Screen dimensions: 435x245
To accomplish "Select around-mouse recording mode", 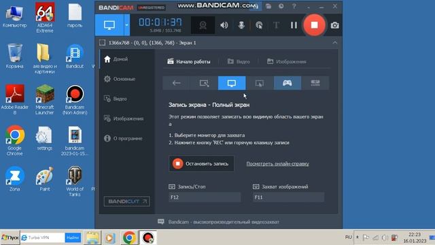I will pyautogui.click(x=260, y=83).
